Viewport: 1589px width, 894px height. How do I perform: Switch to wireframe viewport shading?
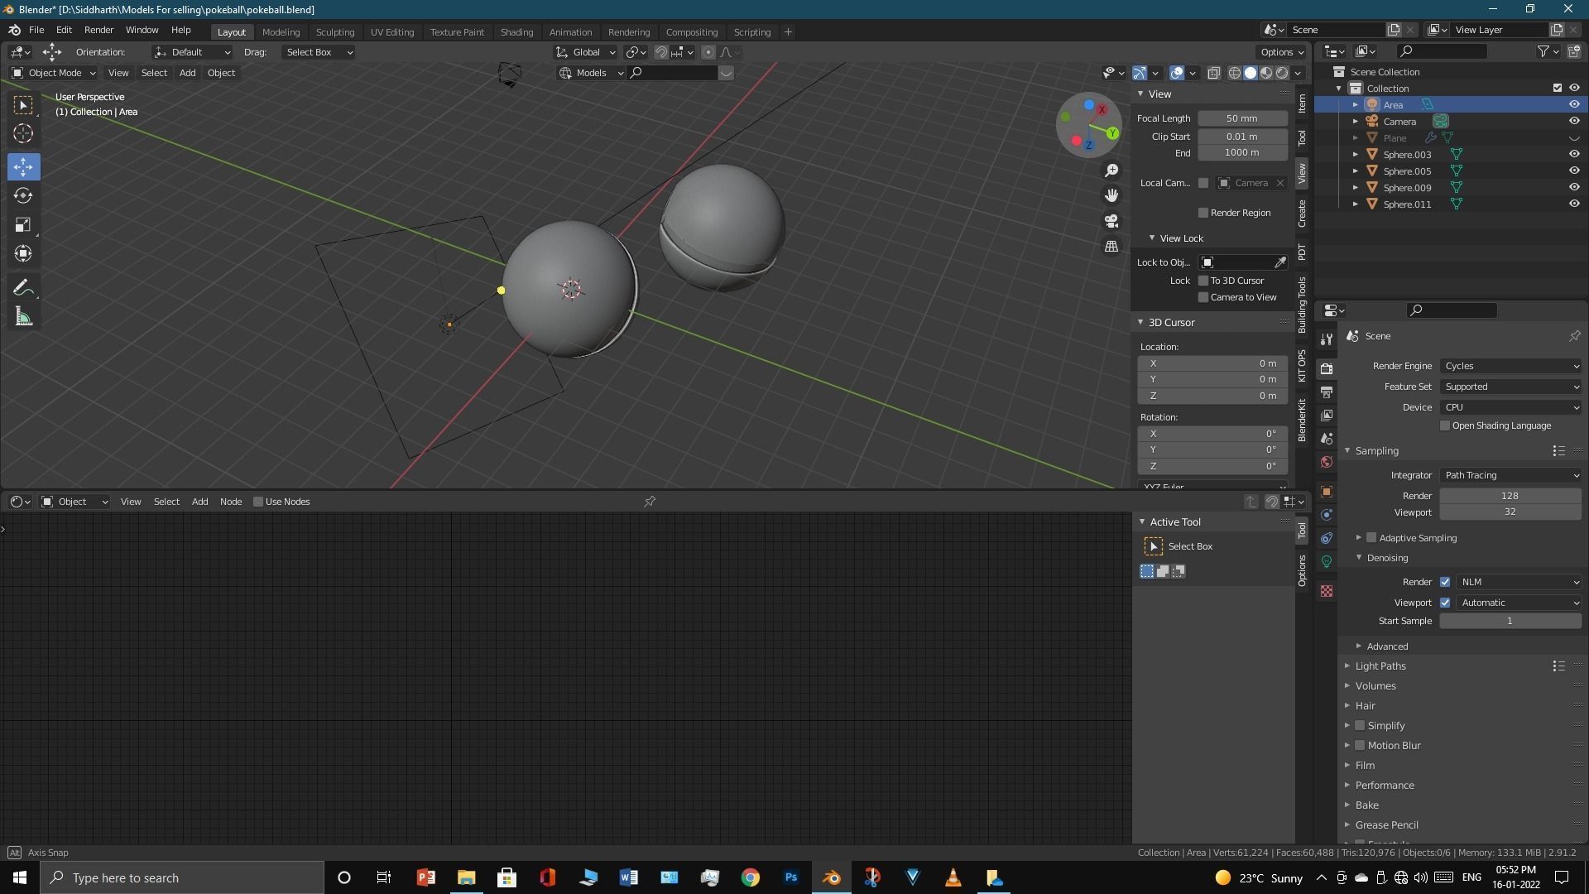1235,73
